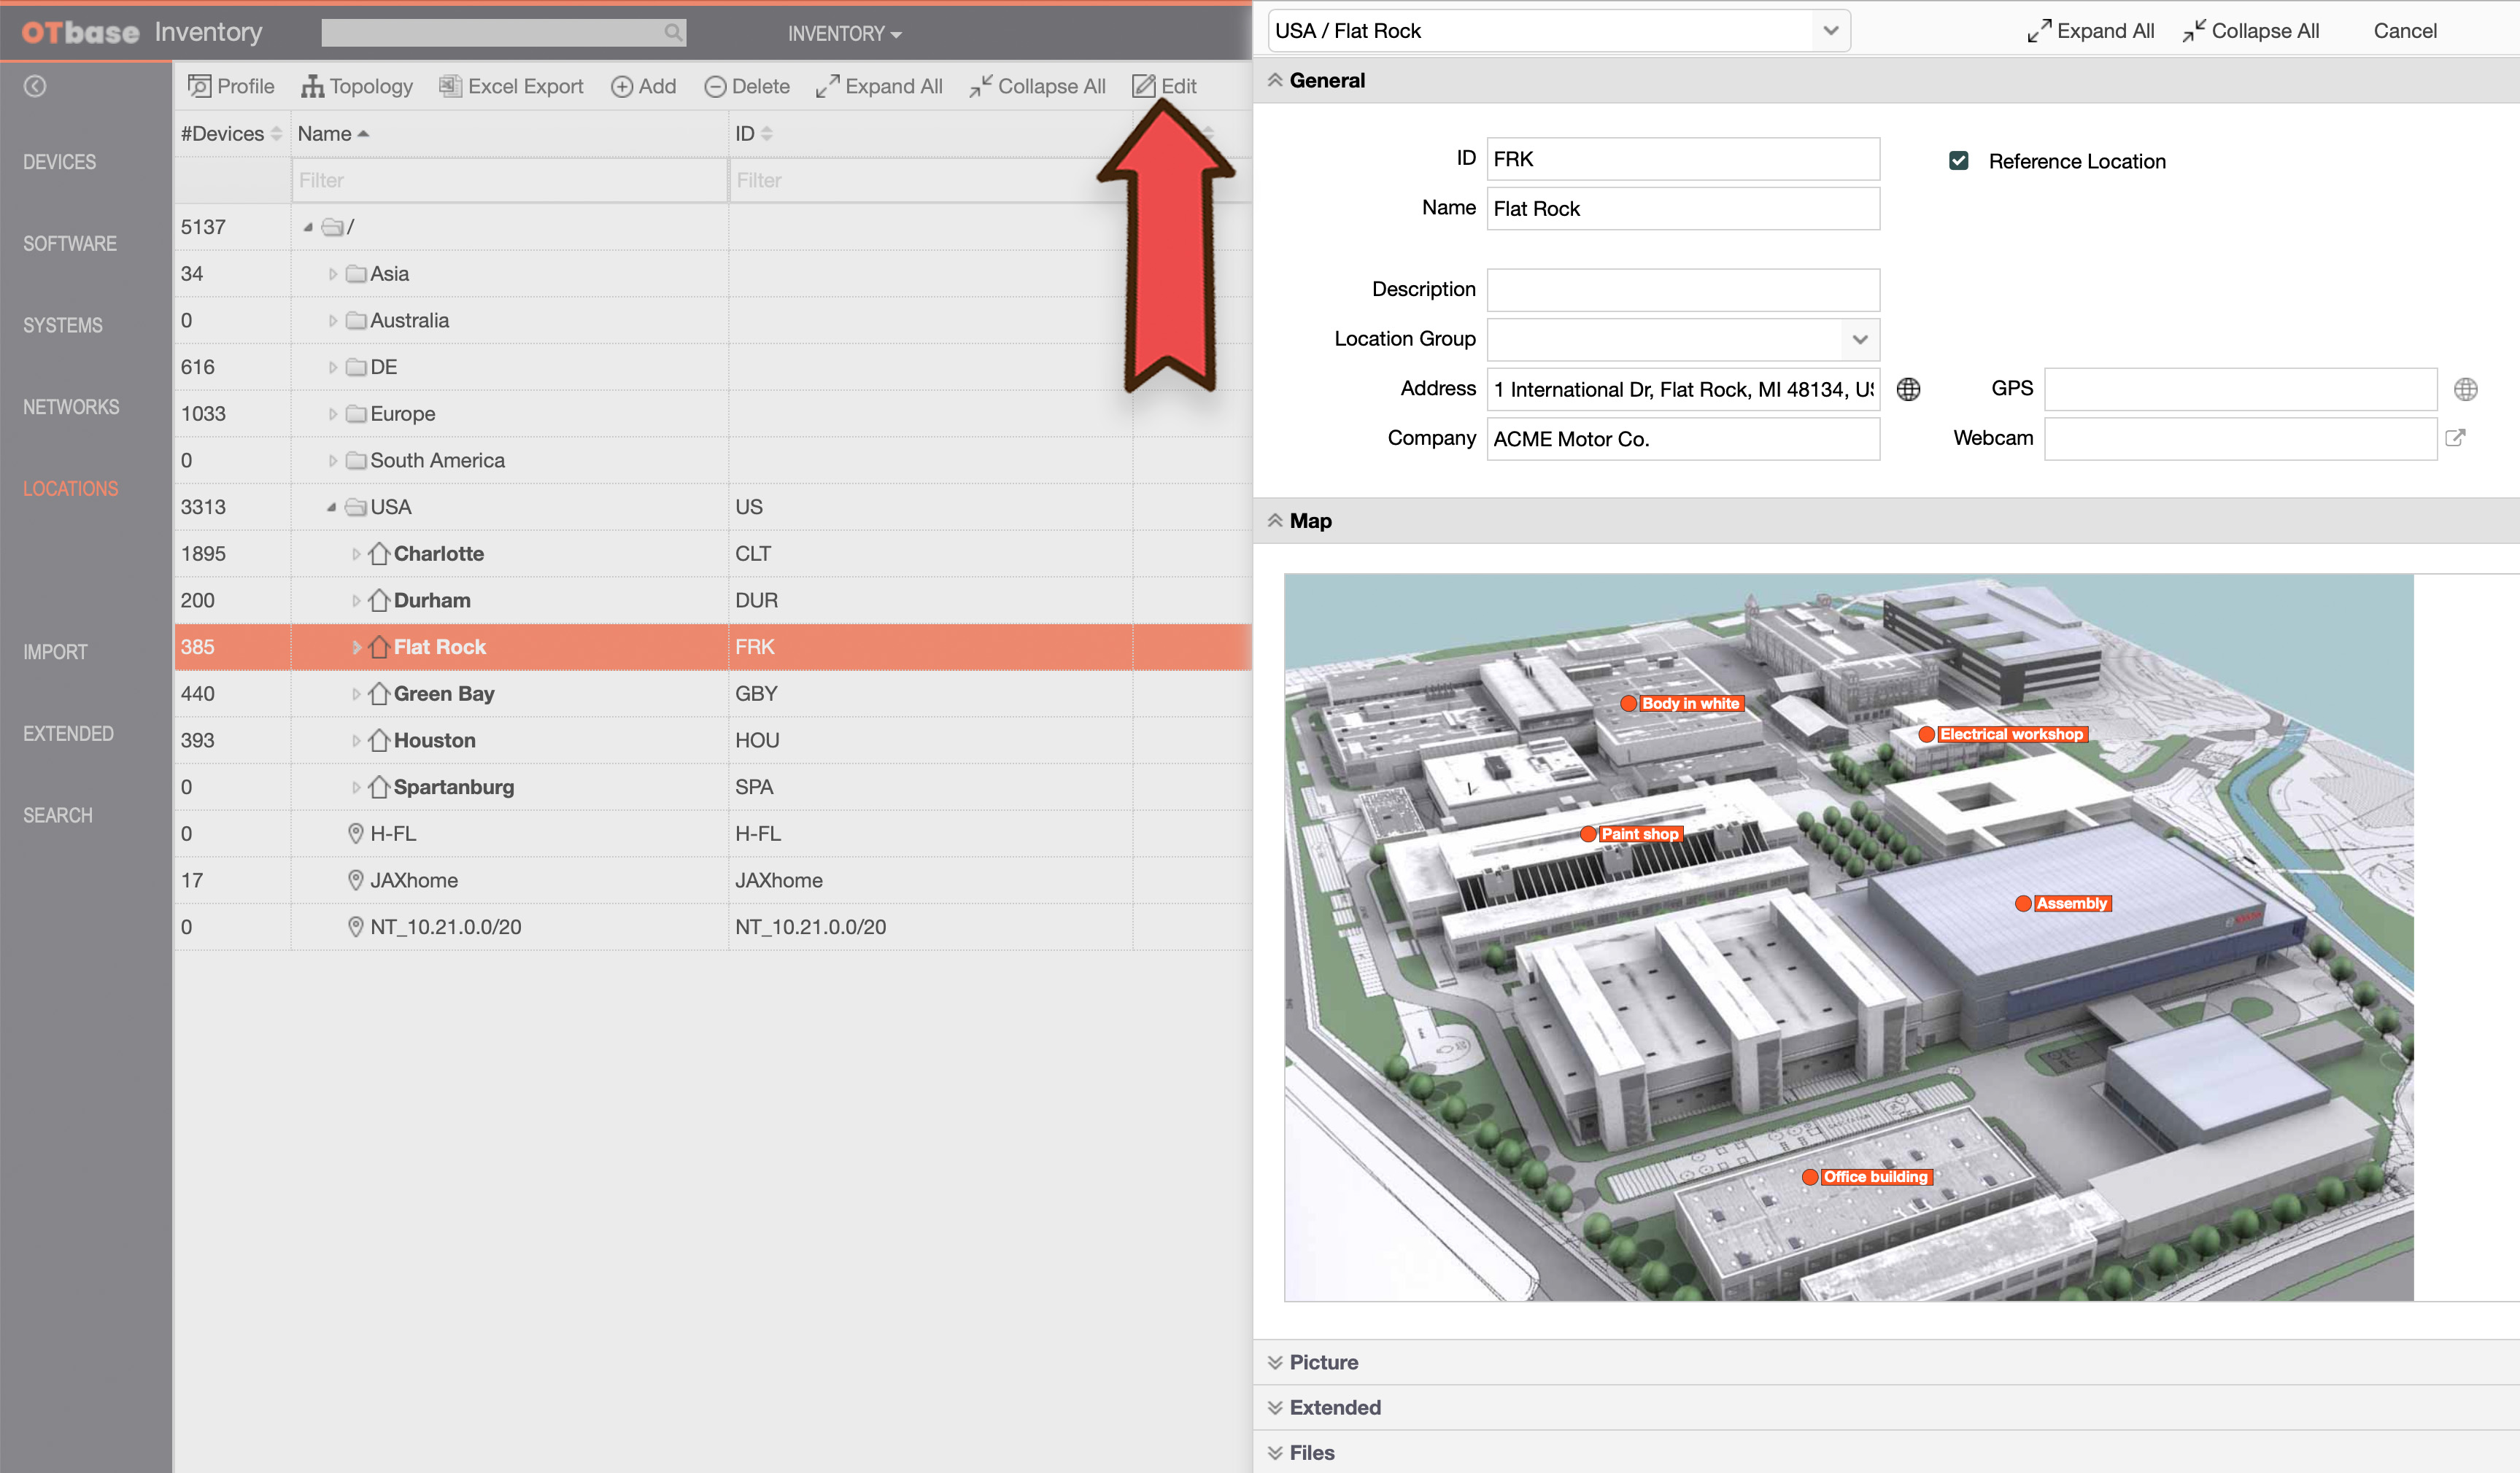The width and height of the screenshot is (2520, 1473).
Task: Go to SOFTWARE in sidebar
Action: point(70,244)
